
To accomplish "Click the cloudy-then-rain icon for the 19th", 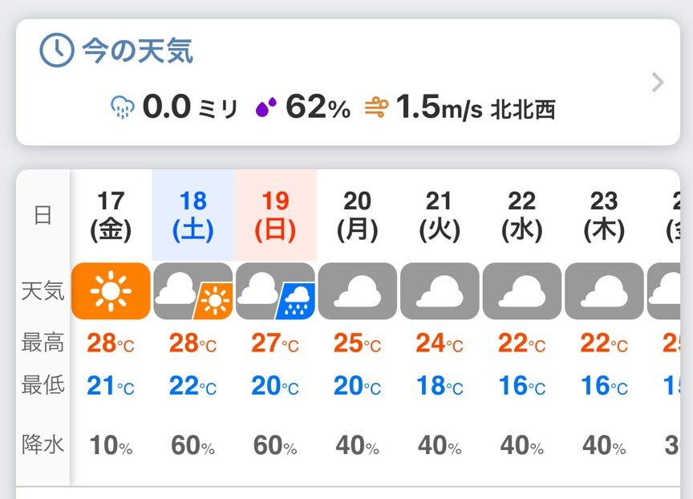I will pos(276,290).
